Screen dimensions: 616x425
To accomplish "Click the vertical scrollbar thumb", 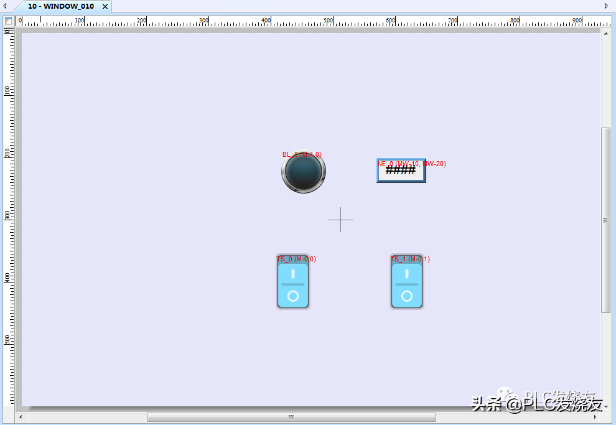I will (606, 220).
